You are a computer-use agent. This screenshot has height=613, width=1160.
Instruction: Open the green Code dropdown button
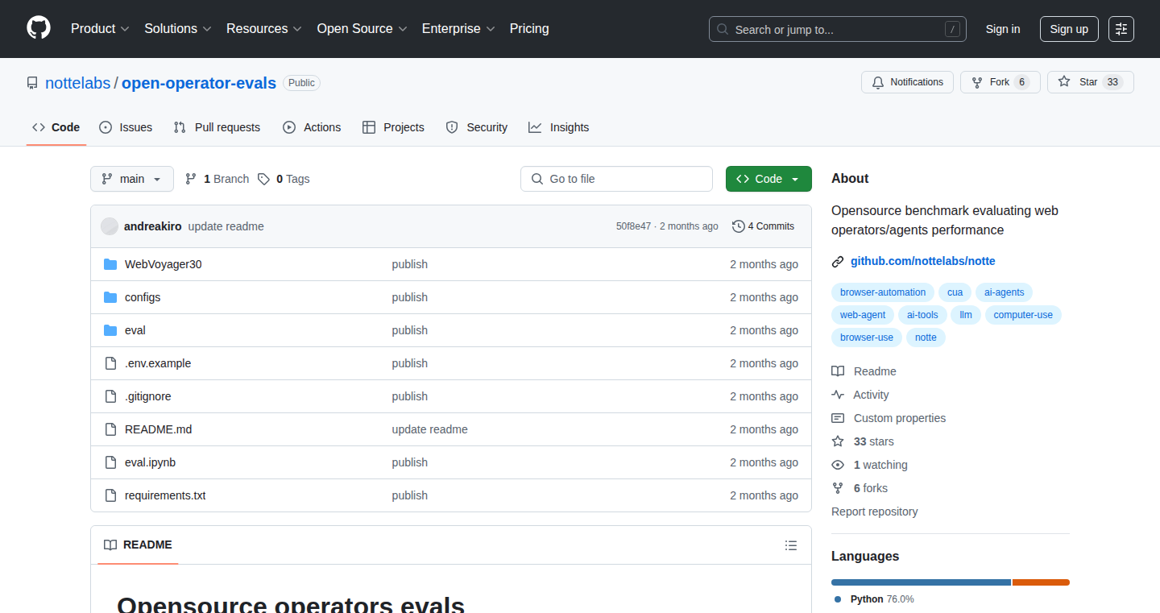768,179
